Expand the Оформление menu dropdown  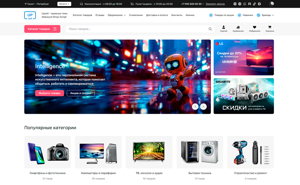point(117,15)
